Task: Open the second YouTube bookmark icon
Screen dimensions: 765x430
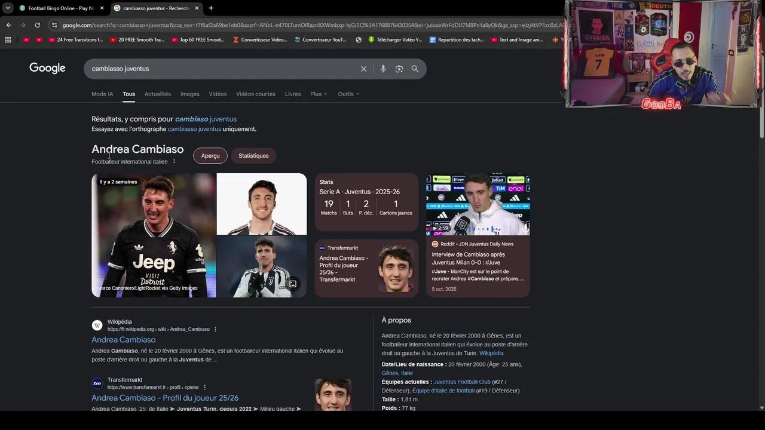Action: 39,40
